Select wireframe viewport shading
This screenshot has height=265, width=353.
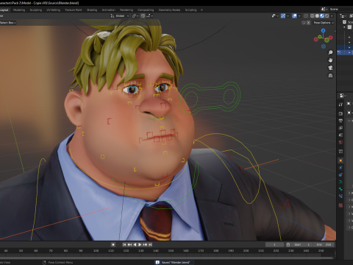point(313,15)
